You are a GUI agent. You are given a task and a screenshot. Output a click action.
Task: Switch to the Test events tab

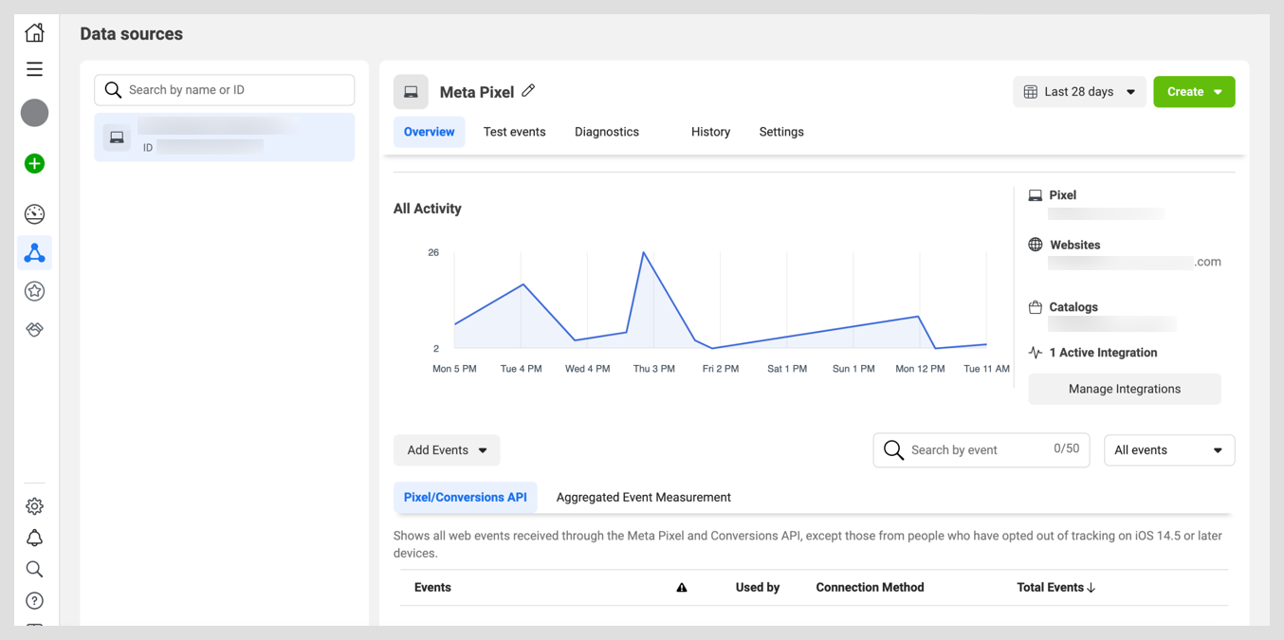coord(514,132)
